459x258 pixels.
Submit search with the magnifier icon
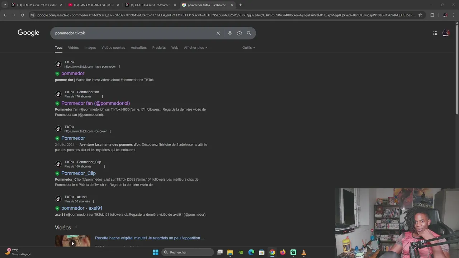point(249,33)
